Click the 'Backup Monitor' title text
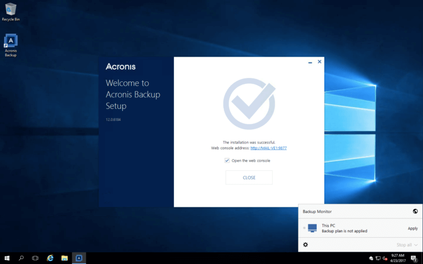Screen dimensions: 423x264 point(317,211)
